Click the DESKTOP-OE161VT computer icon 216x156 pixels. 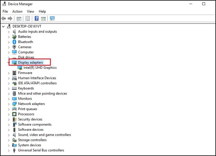point(9,26)
